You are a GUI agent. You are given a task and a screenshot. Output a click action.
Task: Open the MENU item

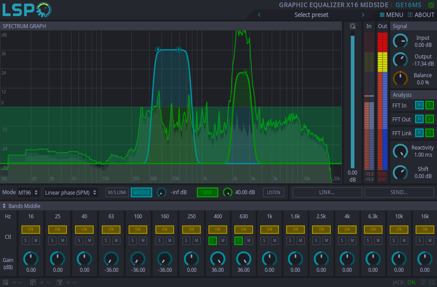point(391,15)
